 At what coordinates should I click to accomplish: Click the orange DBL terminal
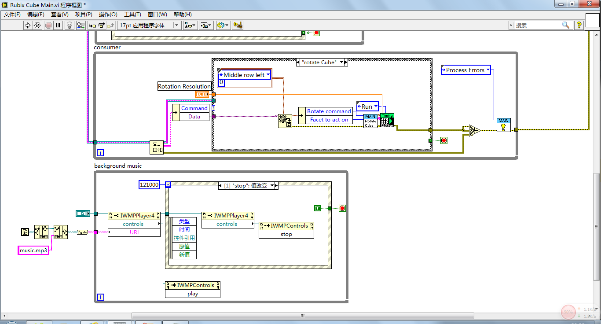tap(202, 94)
